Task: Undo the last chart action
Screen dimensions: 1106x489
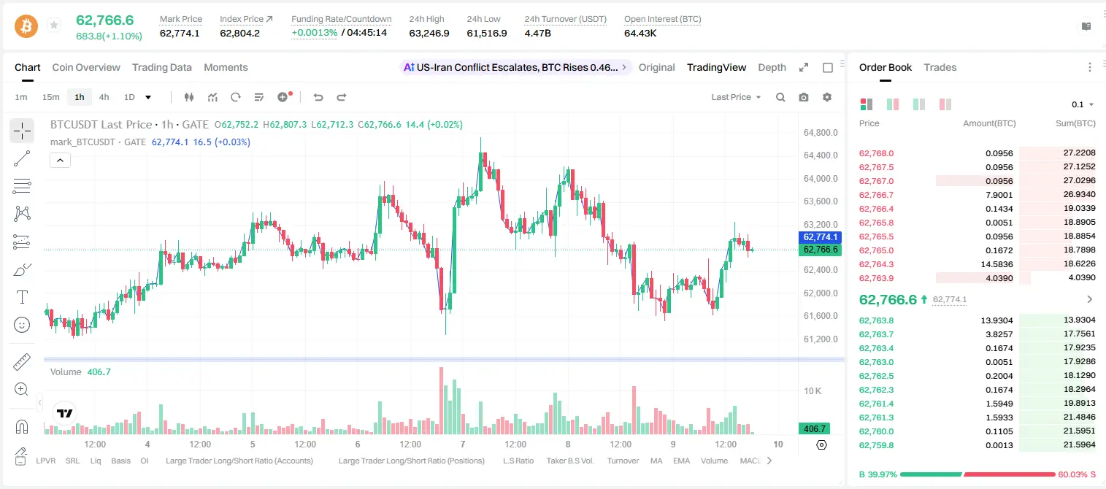Action: click(318, 97)
